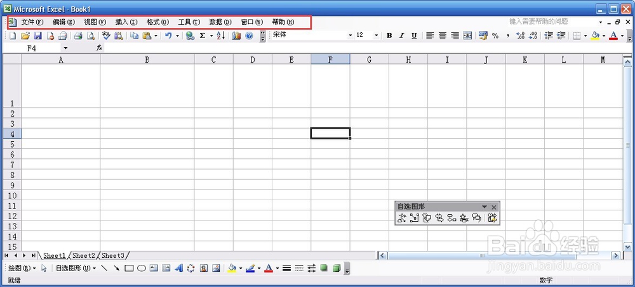Sort ascending with the A-Z icon
635x287 pixels.
coord(221,36)
